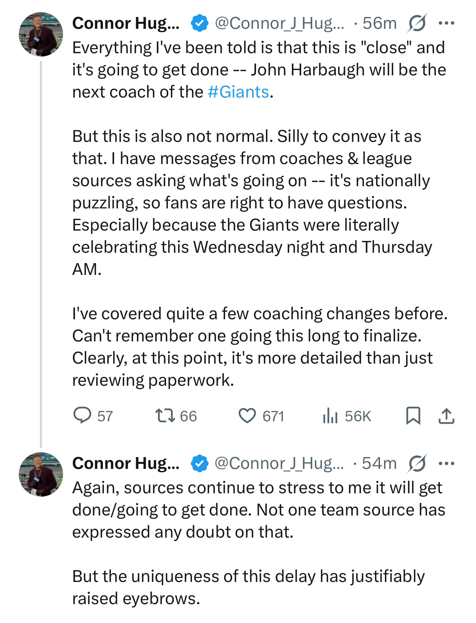
Task: Open the author name on the second tweet
Action: click(125, 463)
